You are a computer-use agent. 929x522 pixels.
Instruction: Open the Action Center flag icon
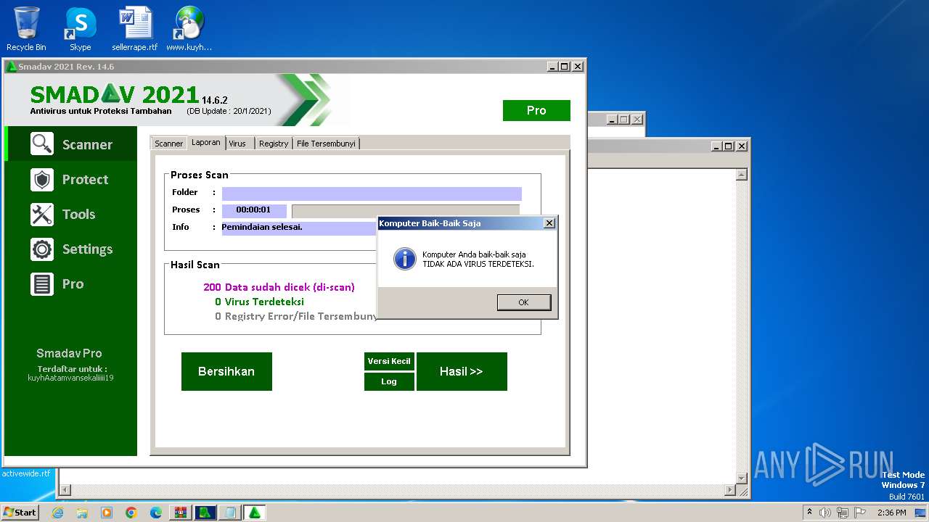(x=860, y=513)
